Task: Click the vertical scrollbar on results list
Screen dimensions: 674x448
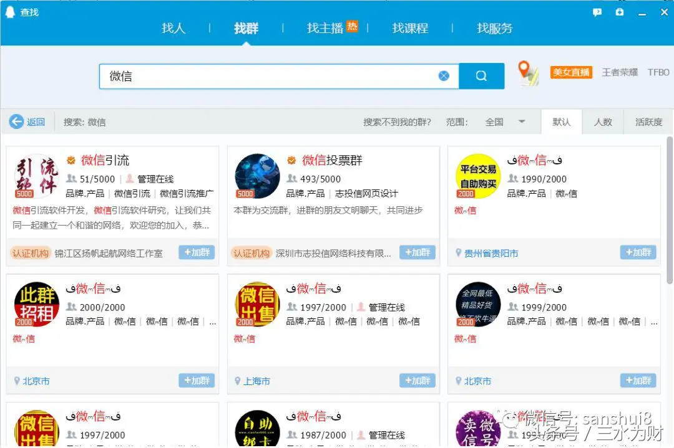Action: click(x=670, y=210)
